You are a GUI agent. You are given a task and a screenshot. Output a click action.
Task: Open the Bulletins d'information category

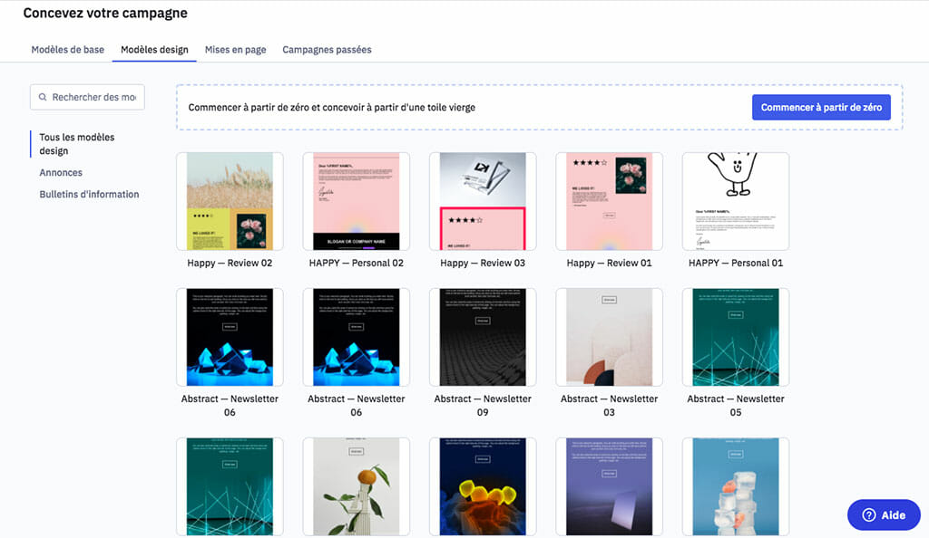point(89,194)
